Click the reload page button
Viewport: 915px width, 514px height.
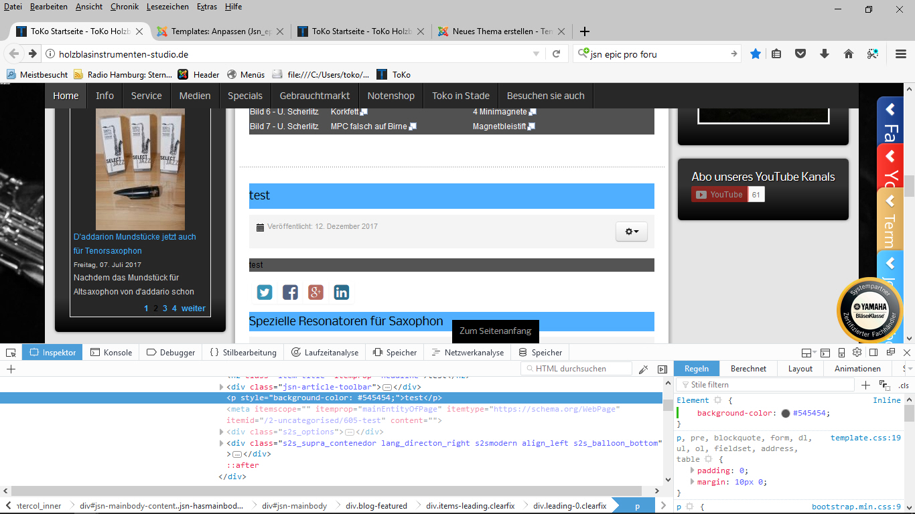[x=557, y=54]
